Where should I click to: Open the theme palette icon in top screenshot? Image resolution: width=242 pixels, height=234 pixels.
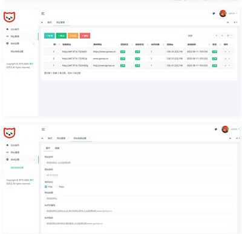[214, 13]
